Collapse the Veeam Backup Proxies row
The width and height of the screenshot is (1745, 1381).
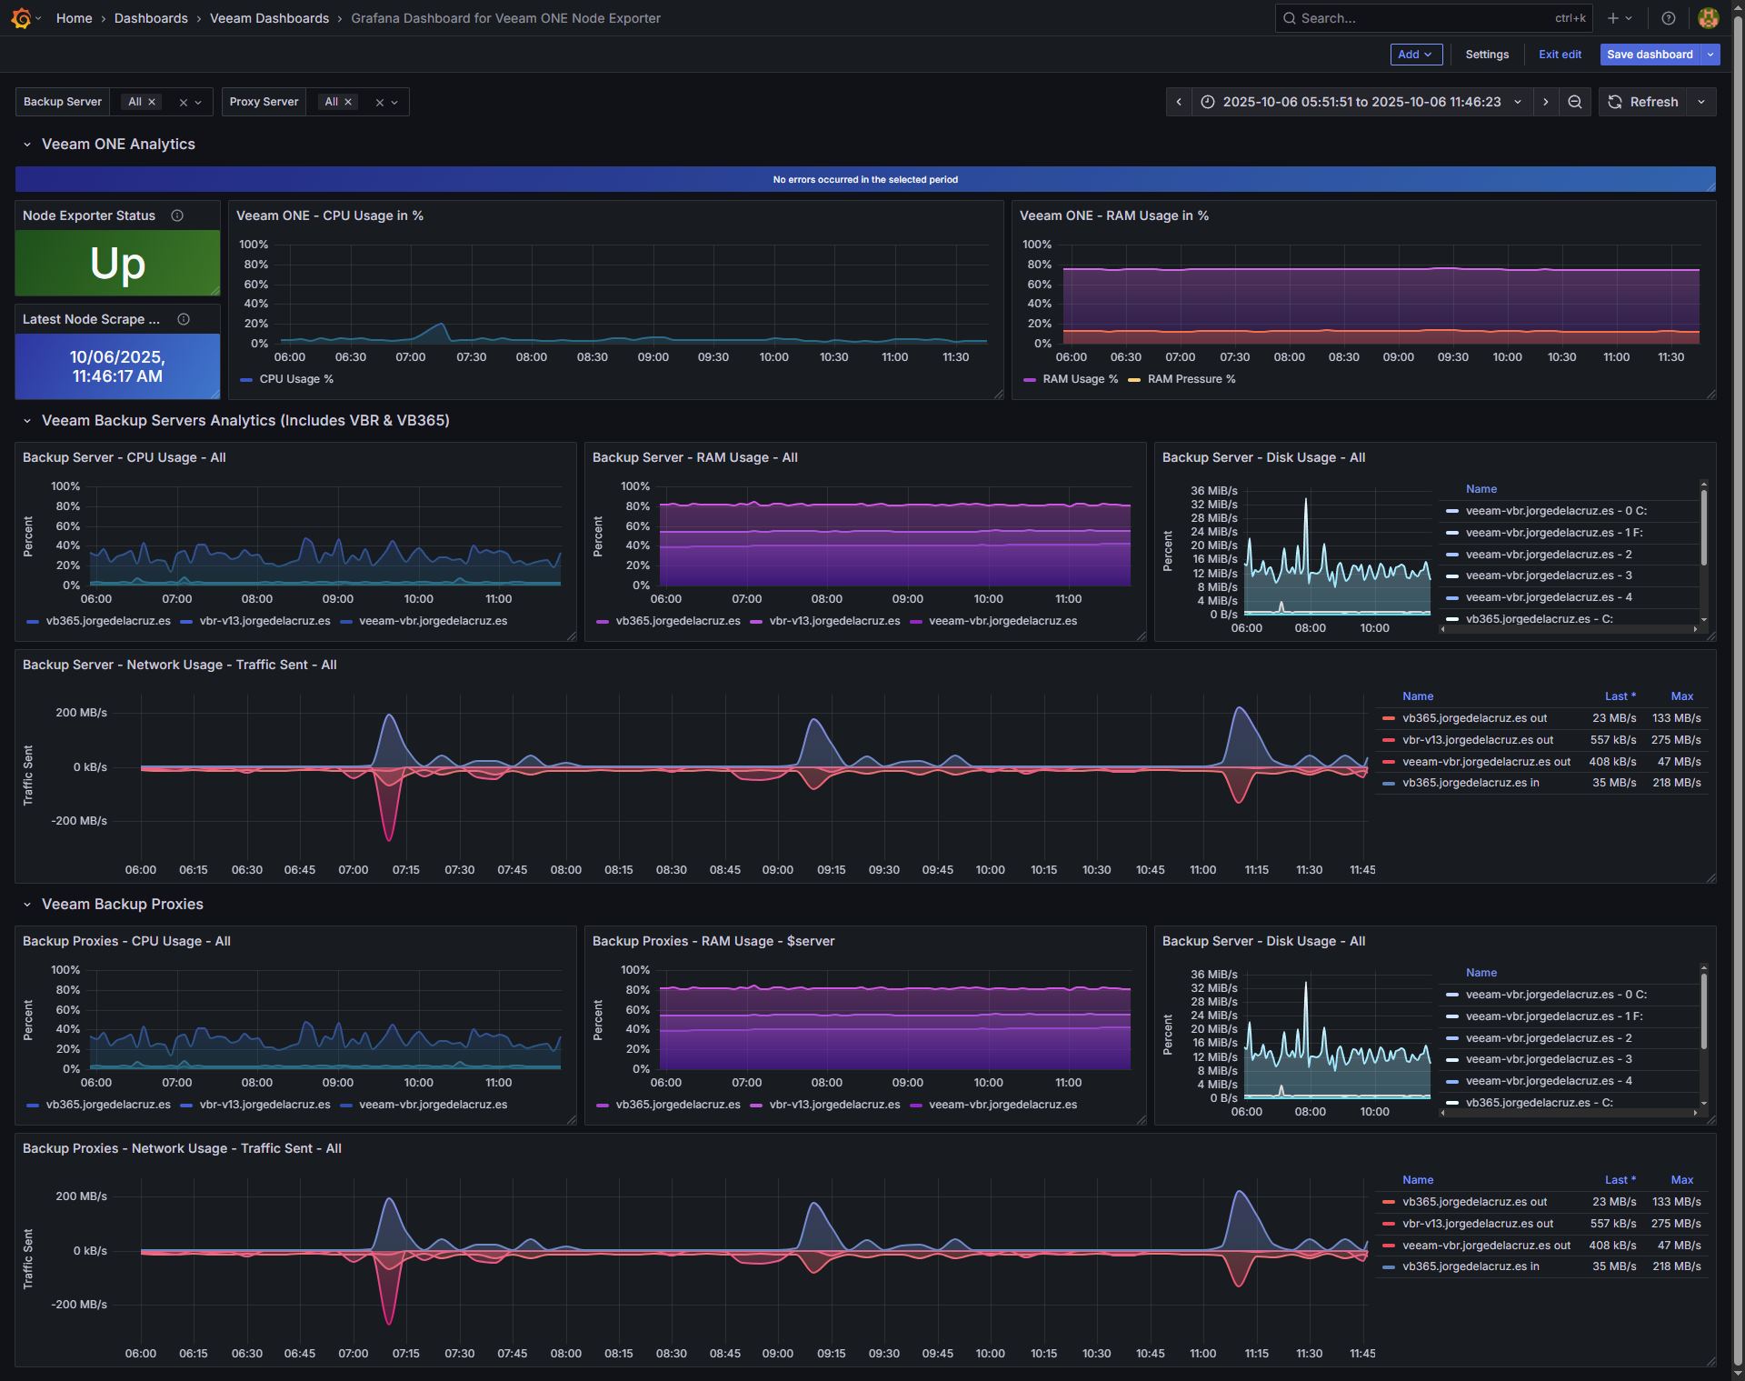[27, 905]
